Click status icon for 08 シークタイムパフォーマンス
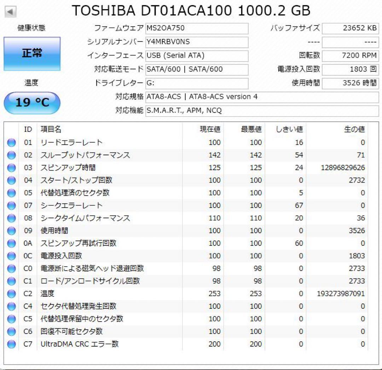Viewport: 382px width, 370px height. coord(11,218)
